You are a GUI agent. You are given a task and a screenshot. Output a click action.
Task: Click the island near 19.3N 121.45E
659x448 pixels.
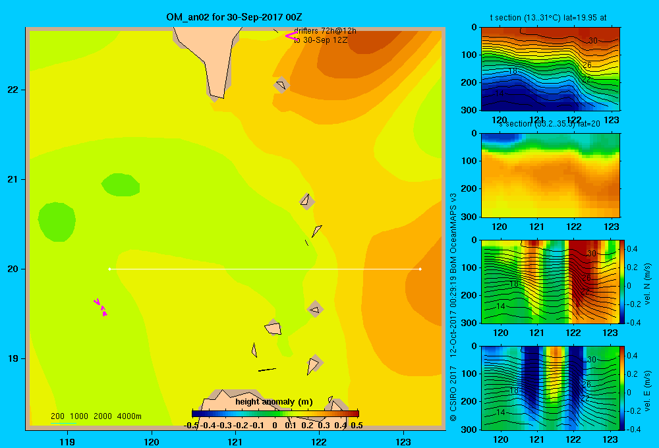tap(273, 327)
